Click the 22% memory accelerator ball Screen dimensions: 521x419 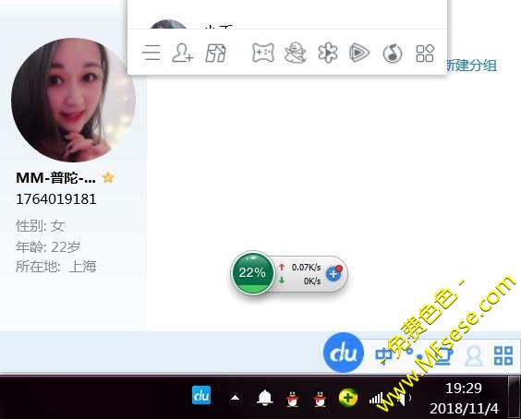click(252, 273)
